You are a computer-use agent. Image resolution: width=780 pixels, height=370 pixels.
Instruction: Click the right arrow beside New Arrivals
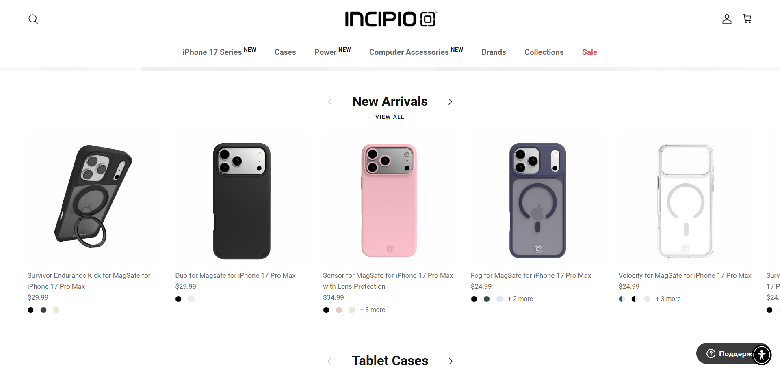(x=450, y=102)
